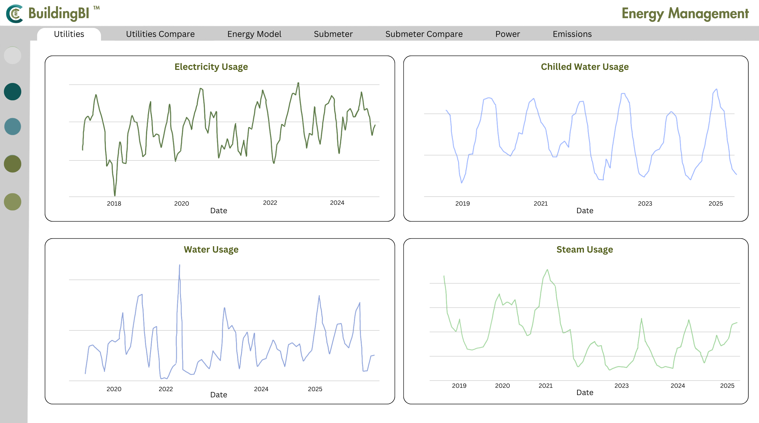Open the Emissions tab
This screenshot has width=759, height=423.
pyautogui.click(x=572, y=34)
